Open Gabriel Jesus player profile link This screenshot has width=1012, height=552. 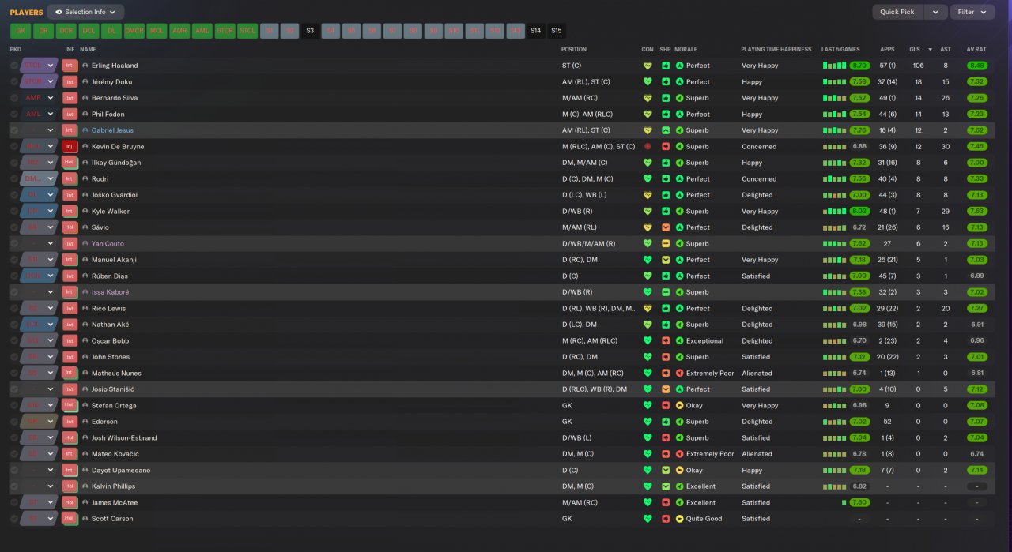click(112, 130)
